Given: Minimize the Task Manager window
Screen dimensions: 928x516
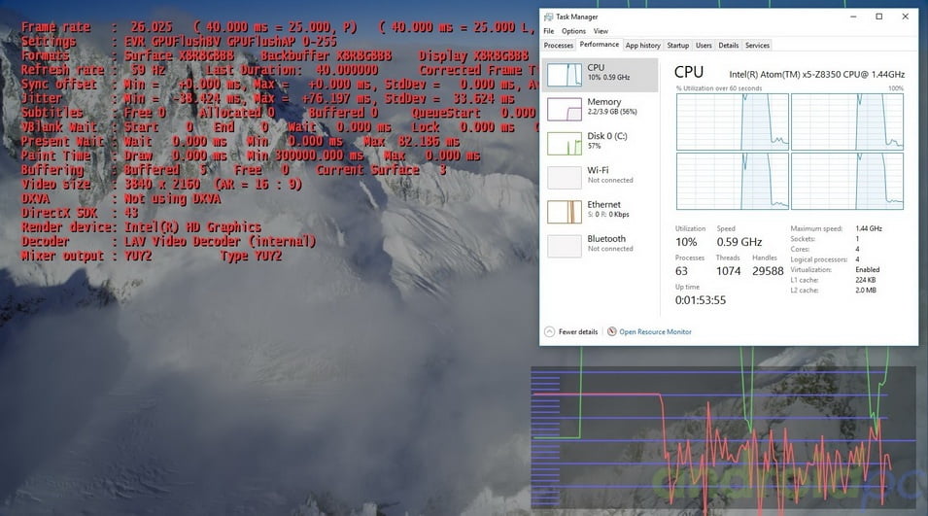Looking at the screenshot, I should point(853,17).
